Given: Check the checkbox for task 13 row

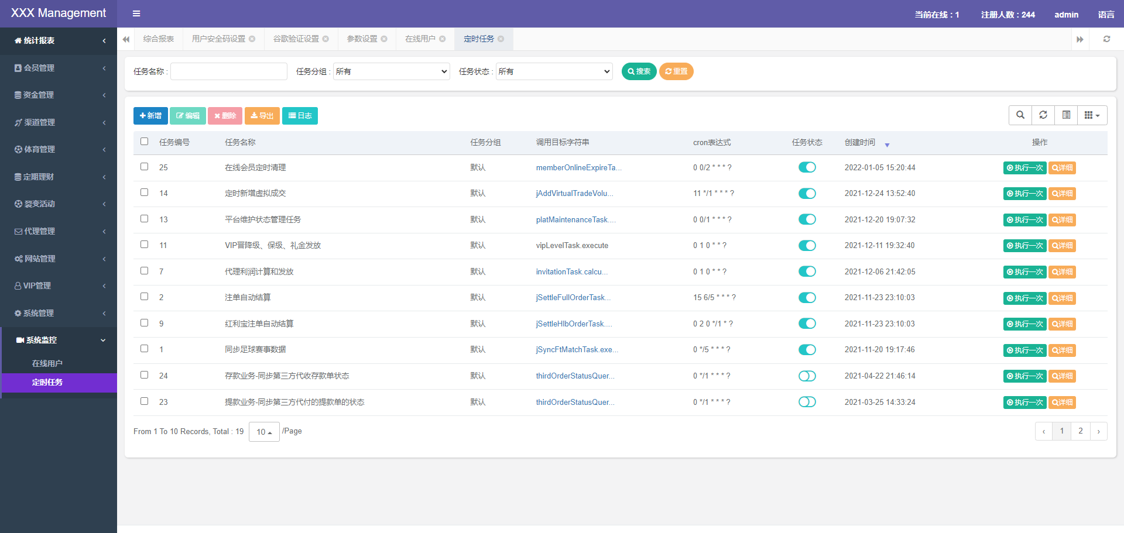Looking at the screenshot, I should [x=145, y=219].
